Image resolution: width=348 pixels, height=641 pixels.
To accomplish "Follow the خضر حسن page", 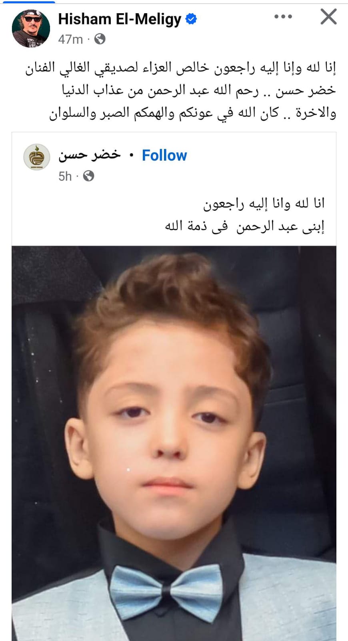I will point(164,155).
